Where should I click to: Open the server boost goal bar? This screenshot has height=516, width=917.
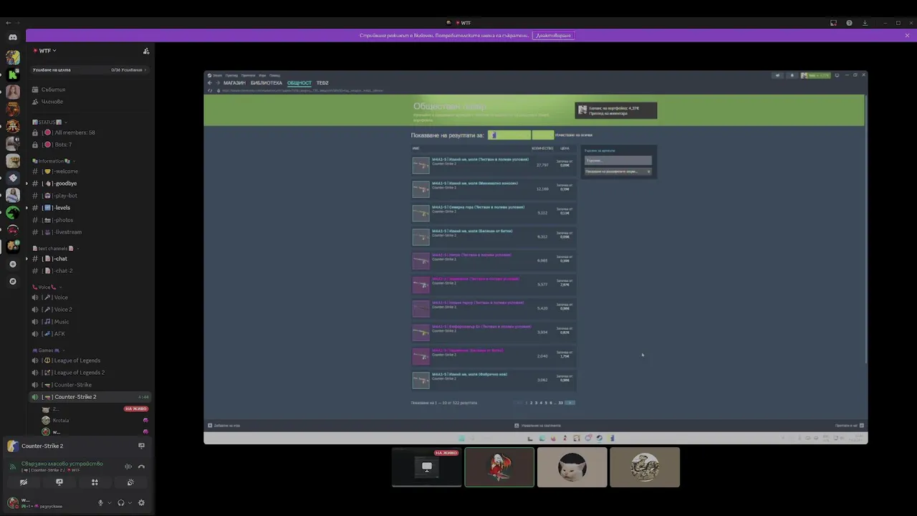tap(89, 70)
